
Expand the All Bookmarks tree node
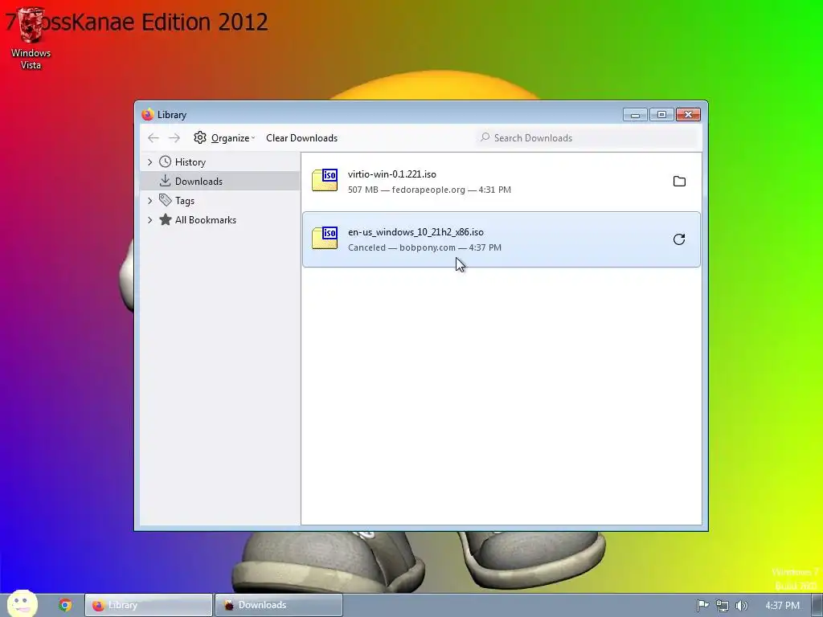(150, 220)
